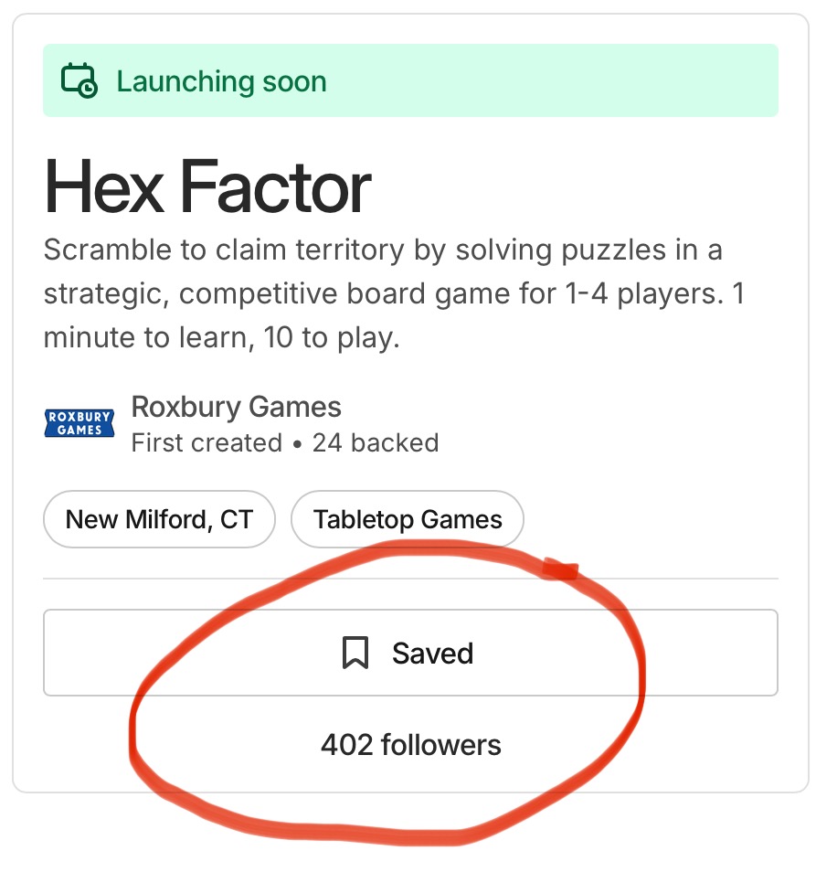The height and width of the screenshot is (872, 837).
Task: Click the bookmark icon beside Saved
Action: 355,653
